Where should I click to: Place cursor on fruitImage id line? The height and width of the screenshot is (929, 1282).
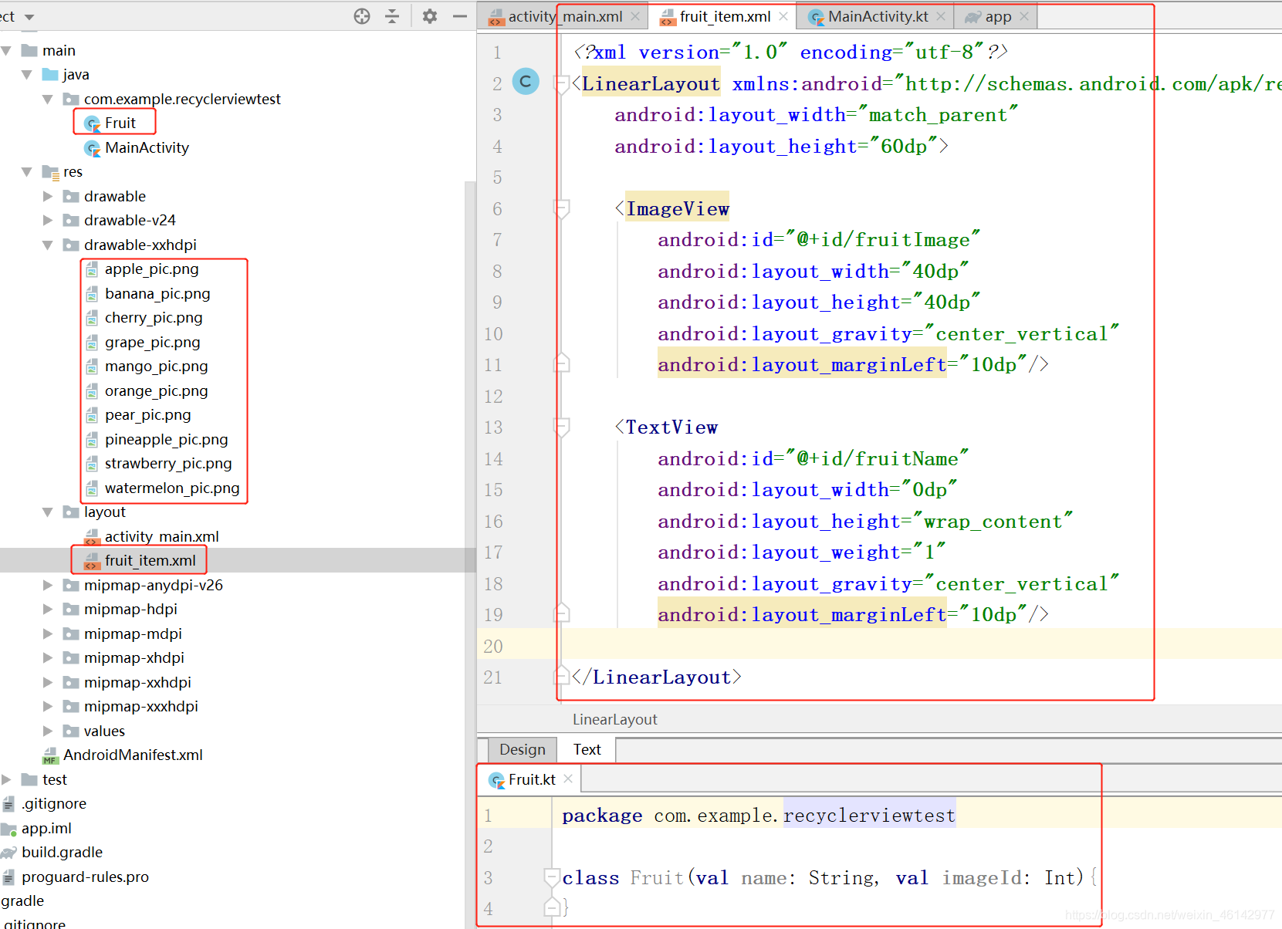click(x=818, y=240)
